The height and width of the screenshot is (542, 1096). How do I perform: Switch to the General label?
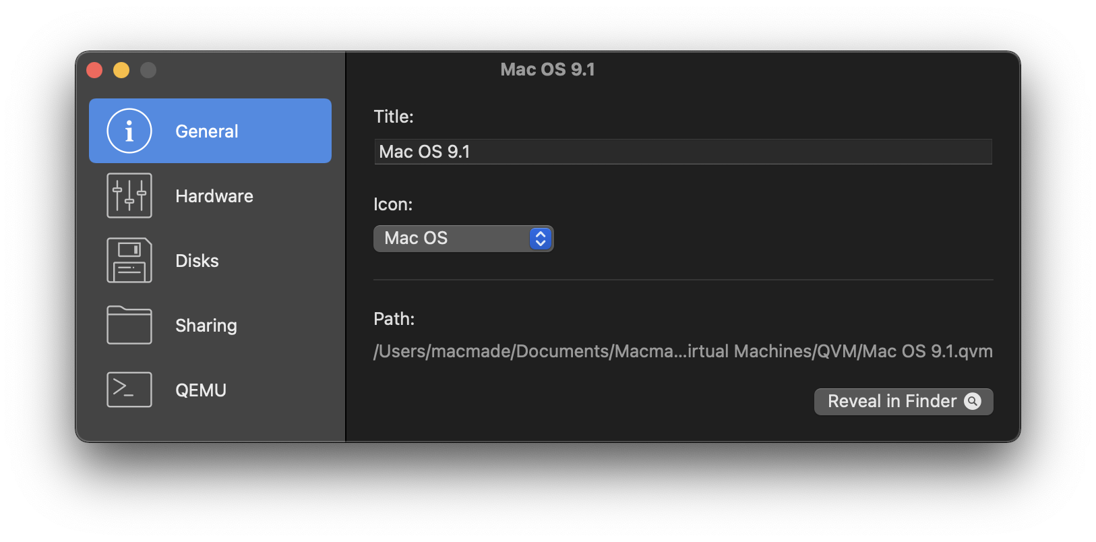coord(207,131)
